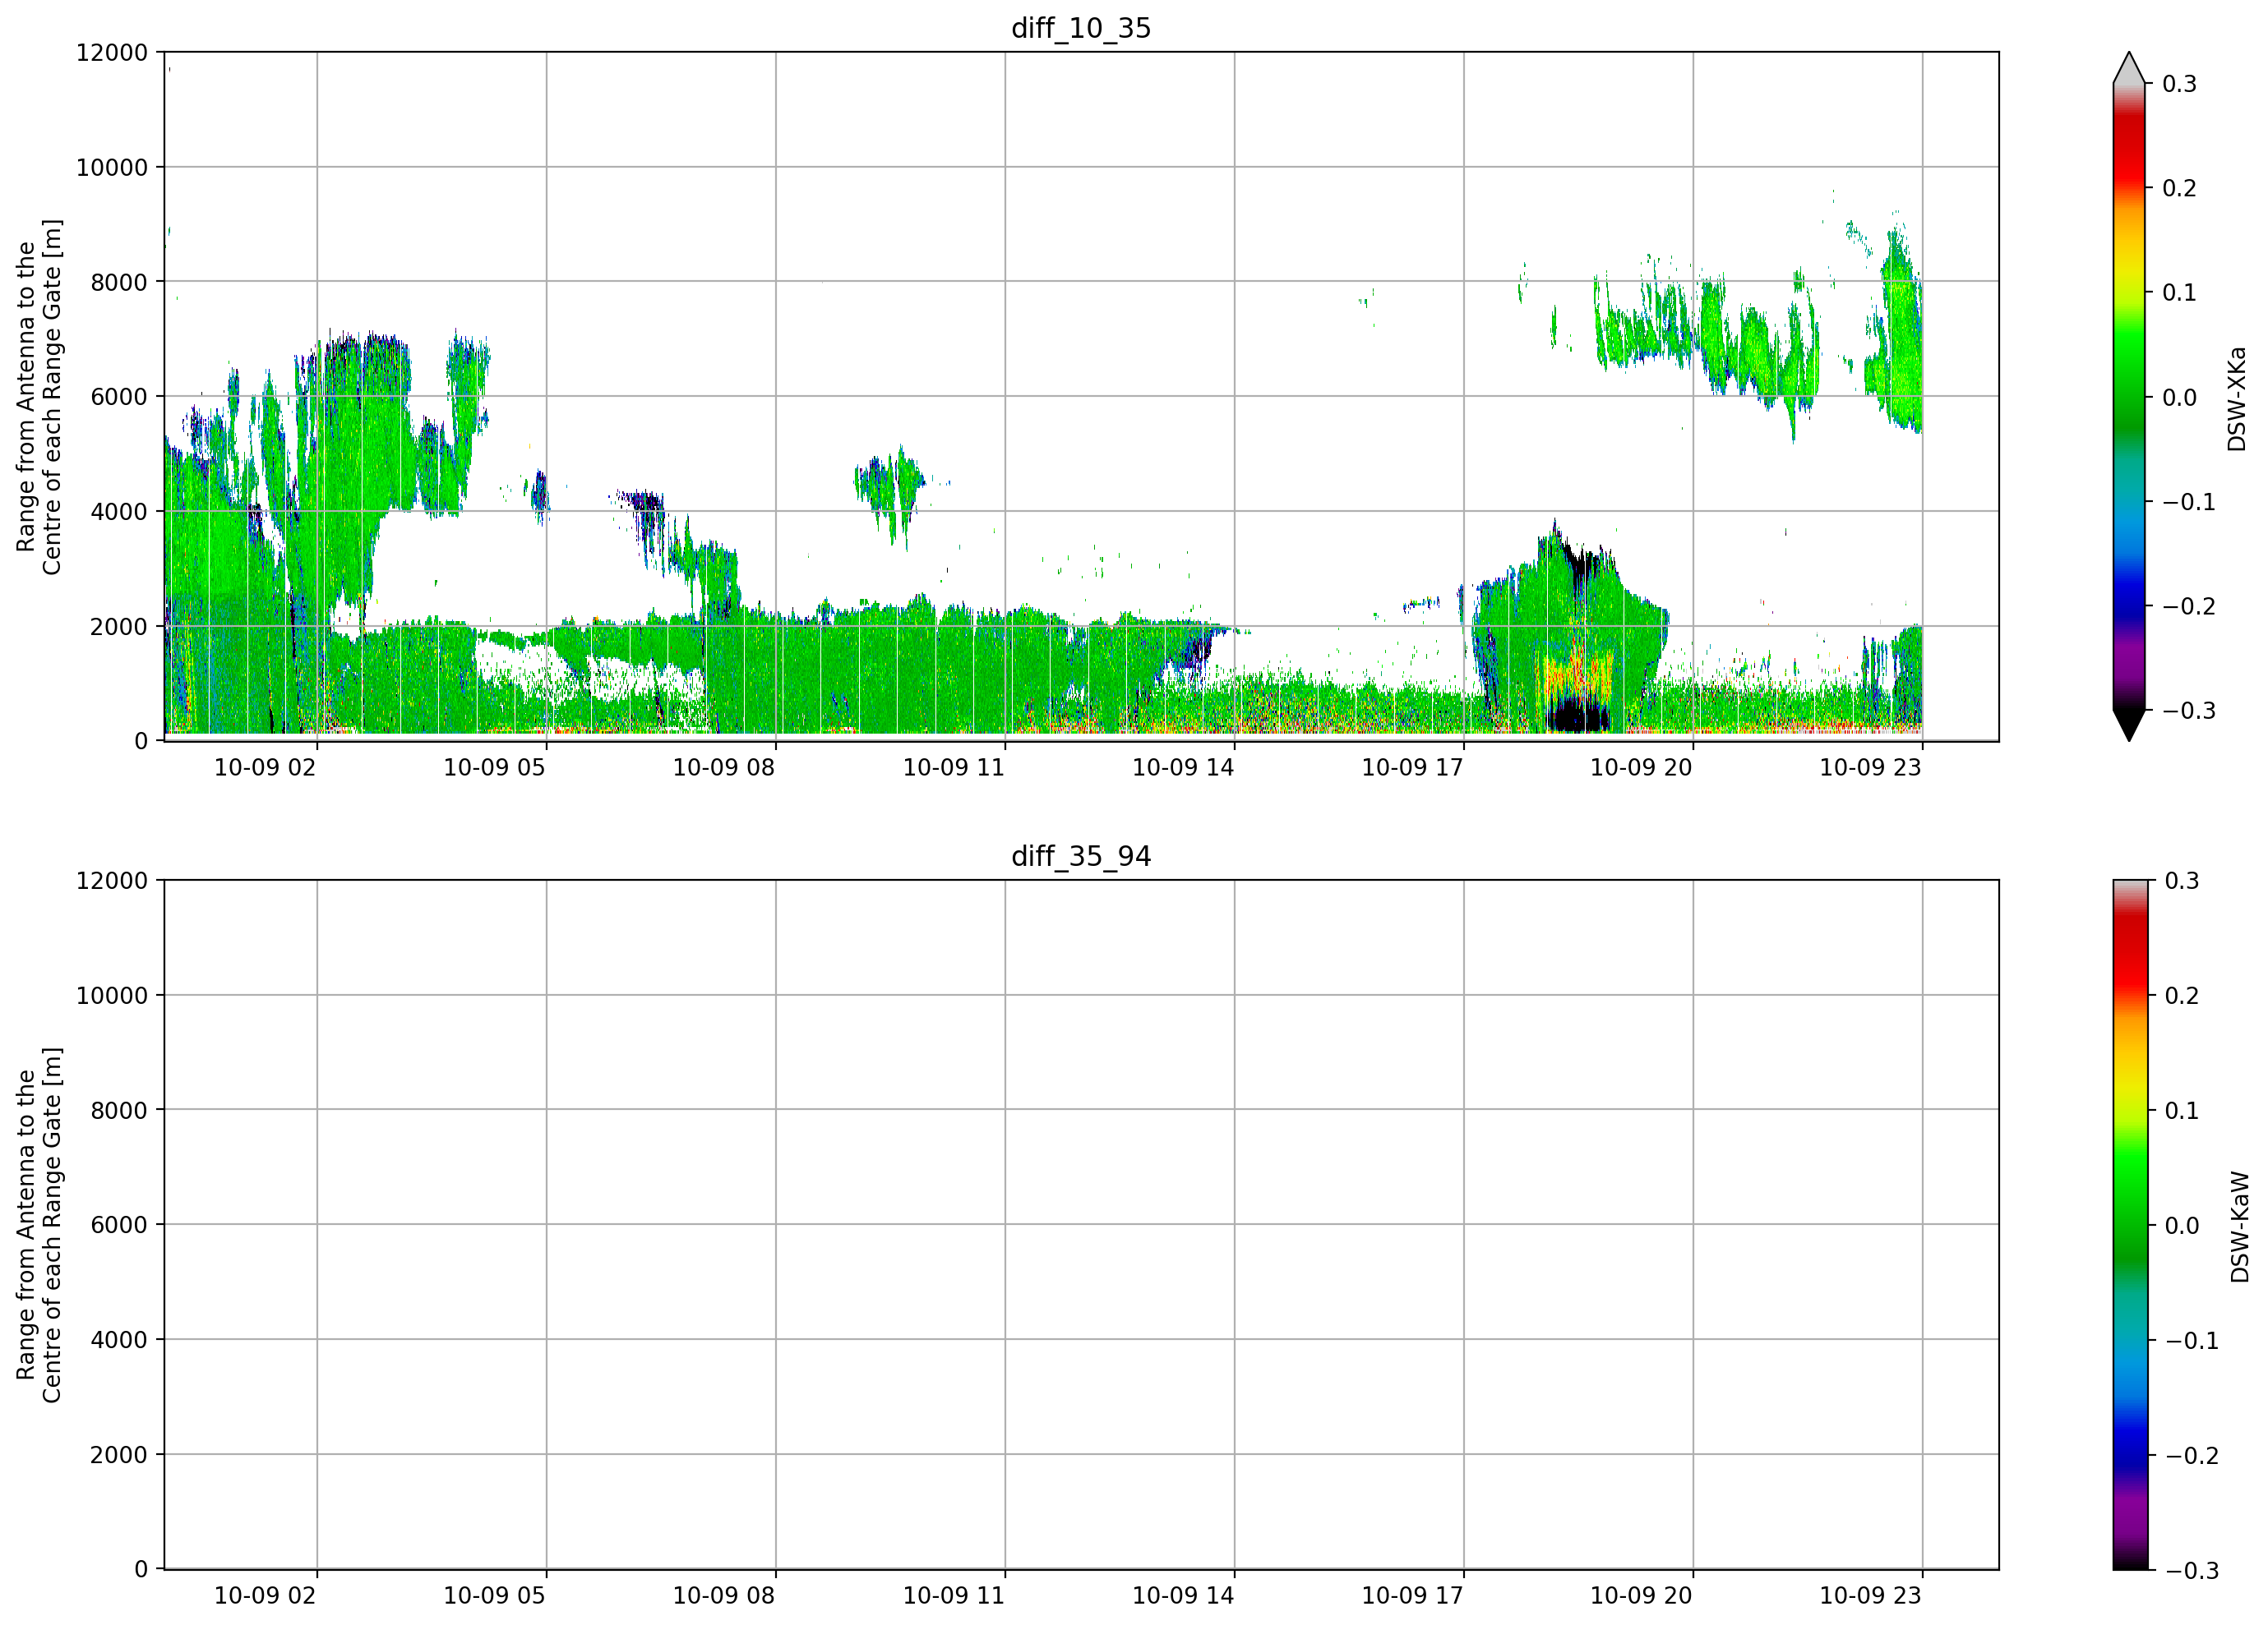Click the diff_35_94 plot title
The image size is (2268, 1625).
[1081, 857]
